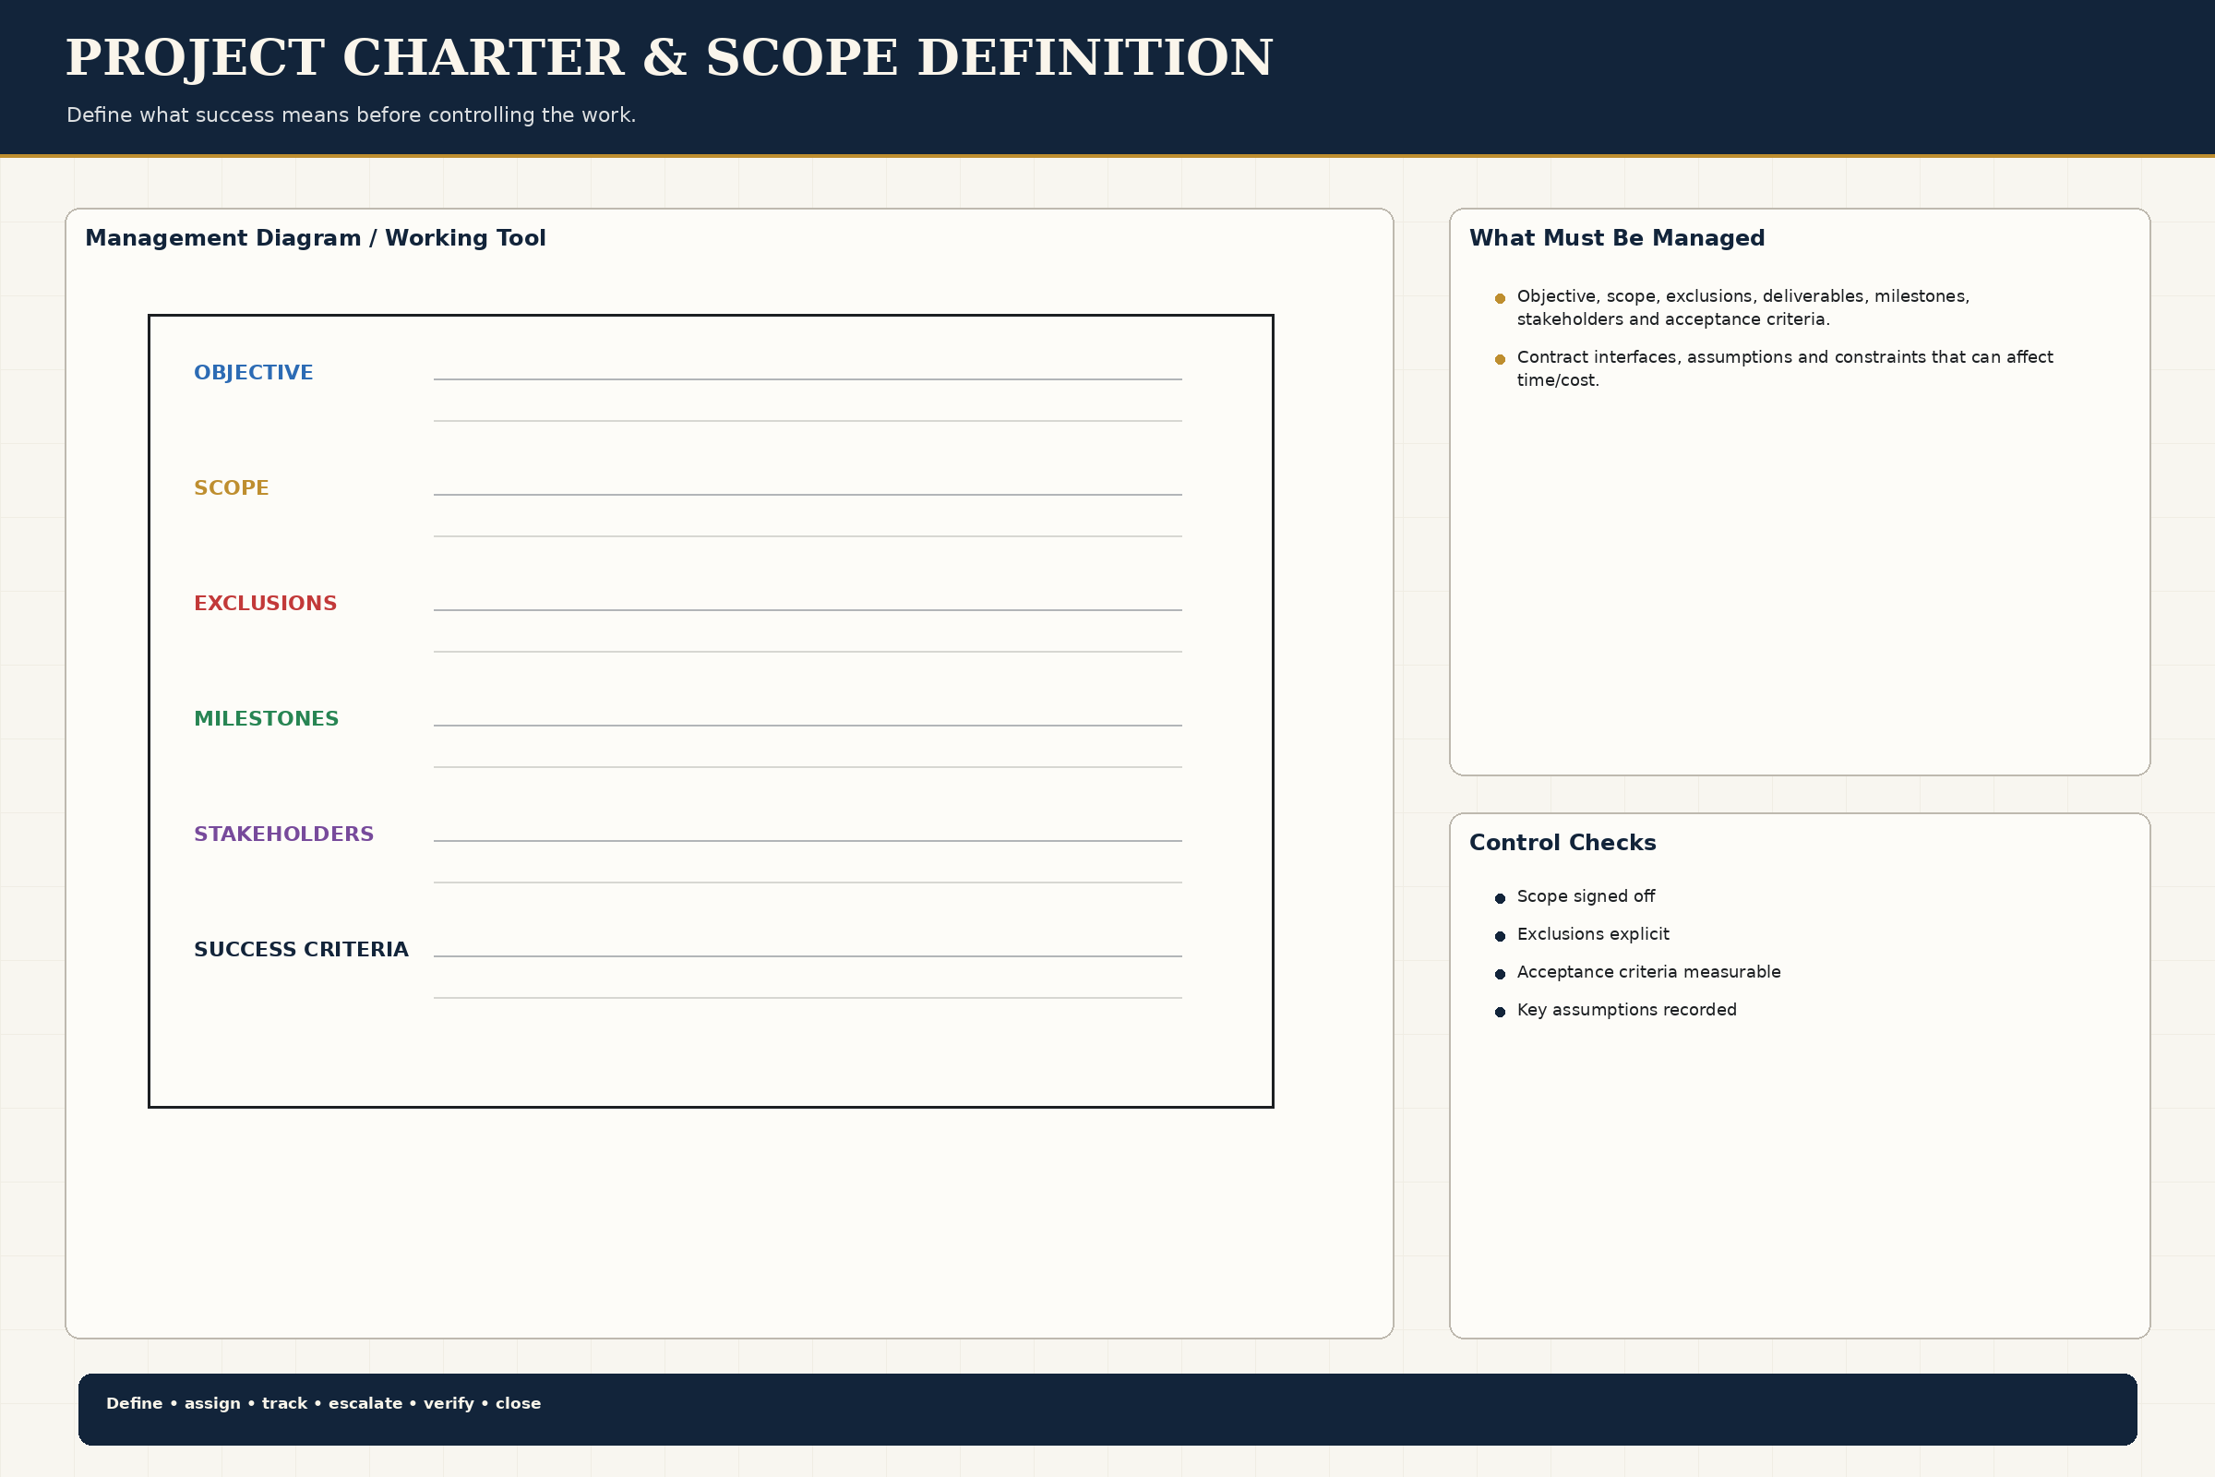Click the PROJECT CHARTER & SCOPE DEFINITION title

pos(668,58)
